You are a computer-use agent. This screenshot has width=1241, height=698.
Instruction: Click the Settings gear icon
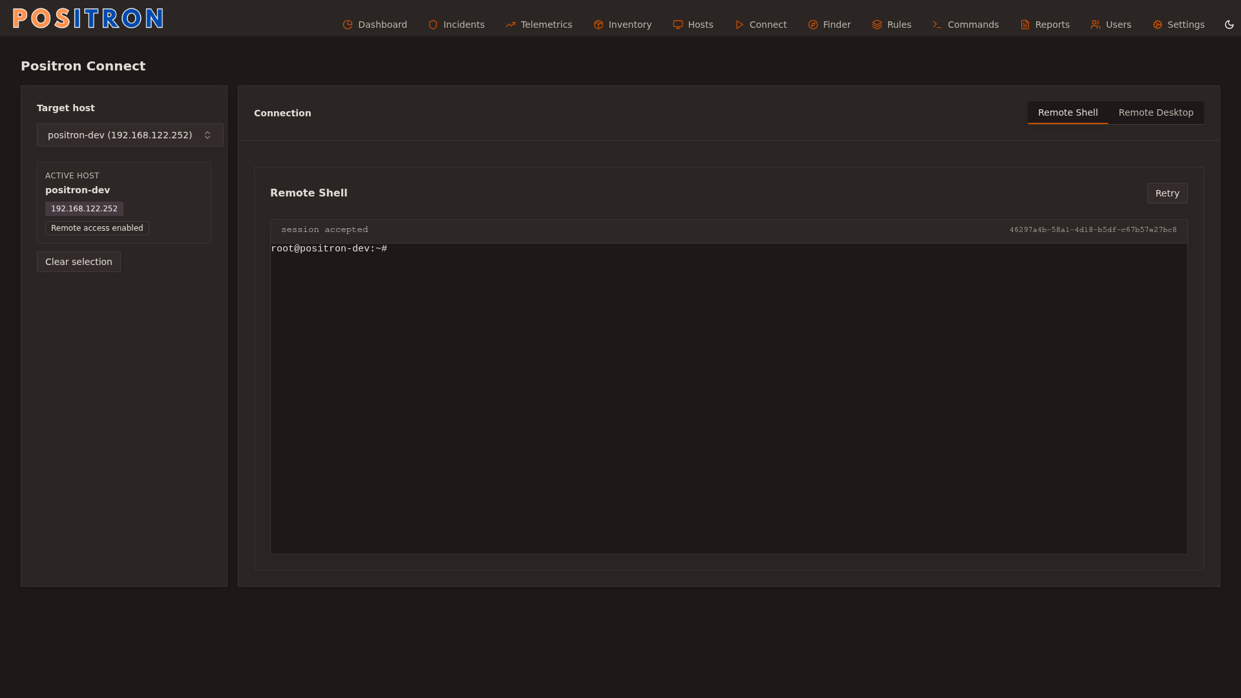(x=1158, y=25)
